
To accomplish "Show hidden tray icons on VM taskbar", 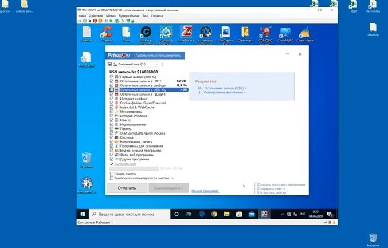I will pos(283,214).
